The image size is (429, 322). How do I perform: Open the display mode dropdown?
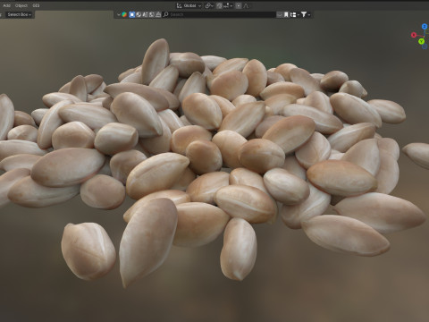[x=295, y=14]
